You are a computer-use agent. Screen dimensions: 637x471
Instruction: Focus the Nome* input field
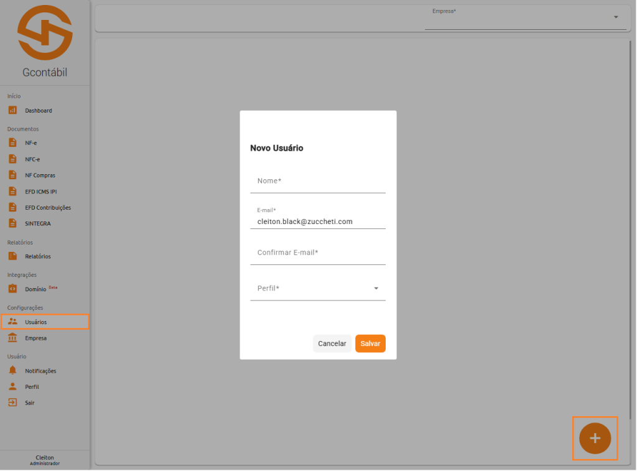click(318, 181)
